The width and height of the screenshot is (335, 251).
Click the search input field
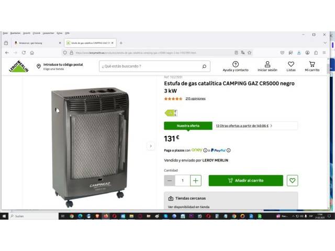pyautogui.click(x=155, y=66)
